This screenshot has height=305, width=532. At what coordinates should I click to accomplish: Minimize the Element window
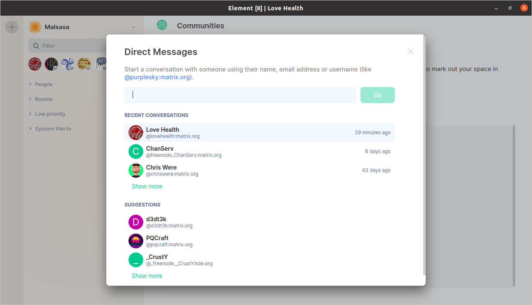coord(496,8)
